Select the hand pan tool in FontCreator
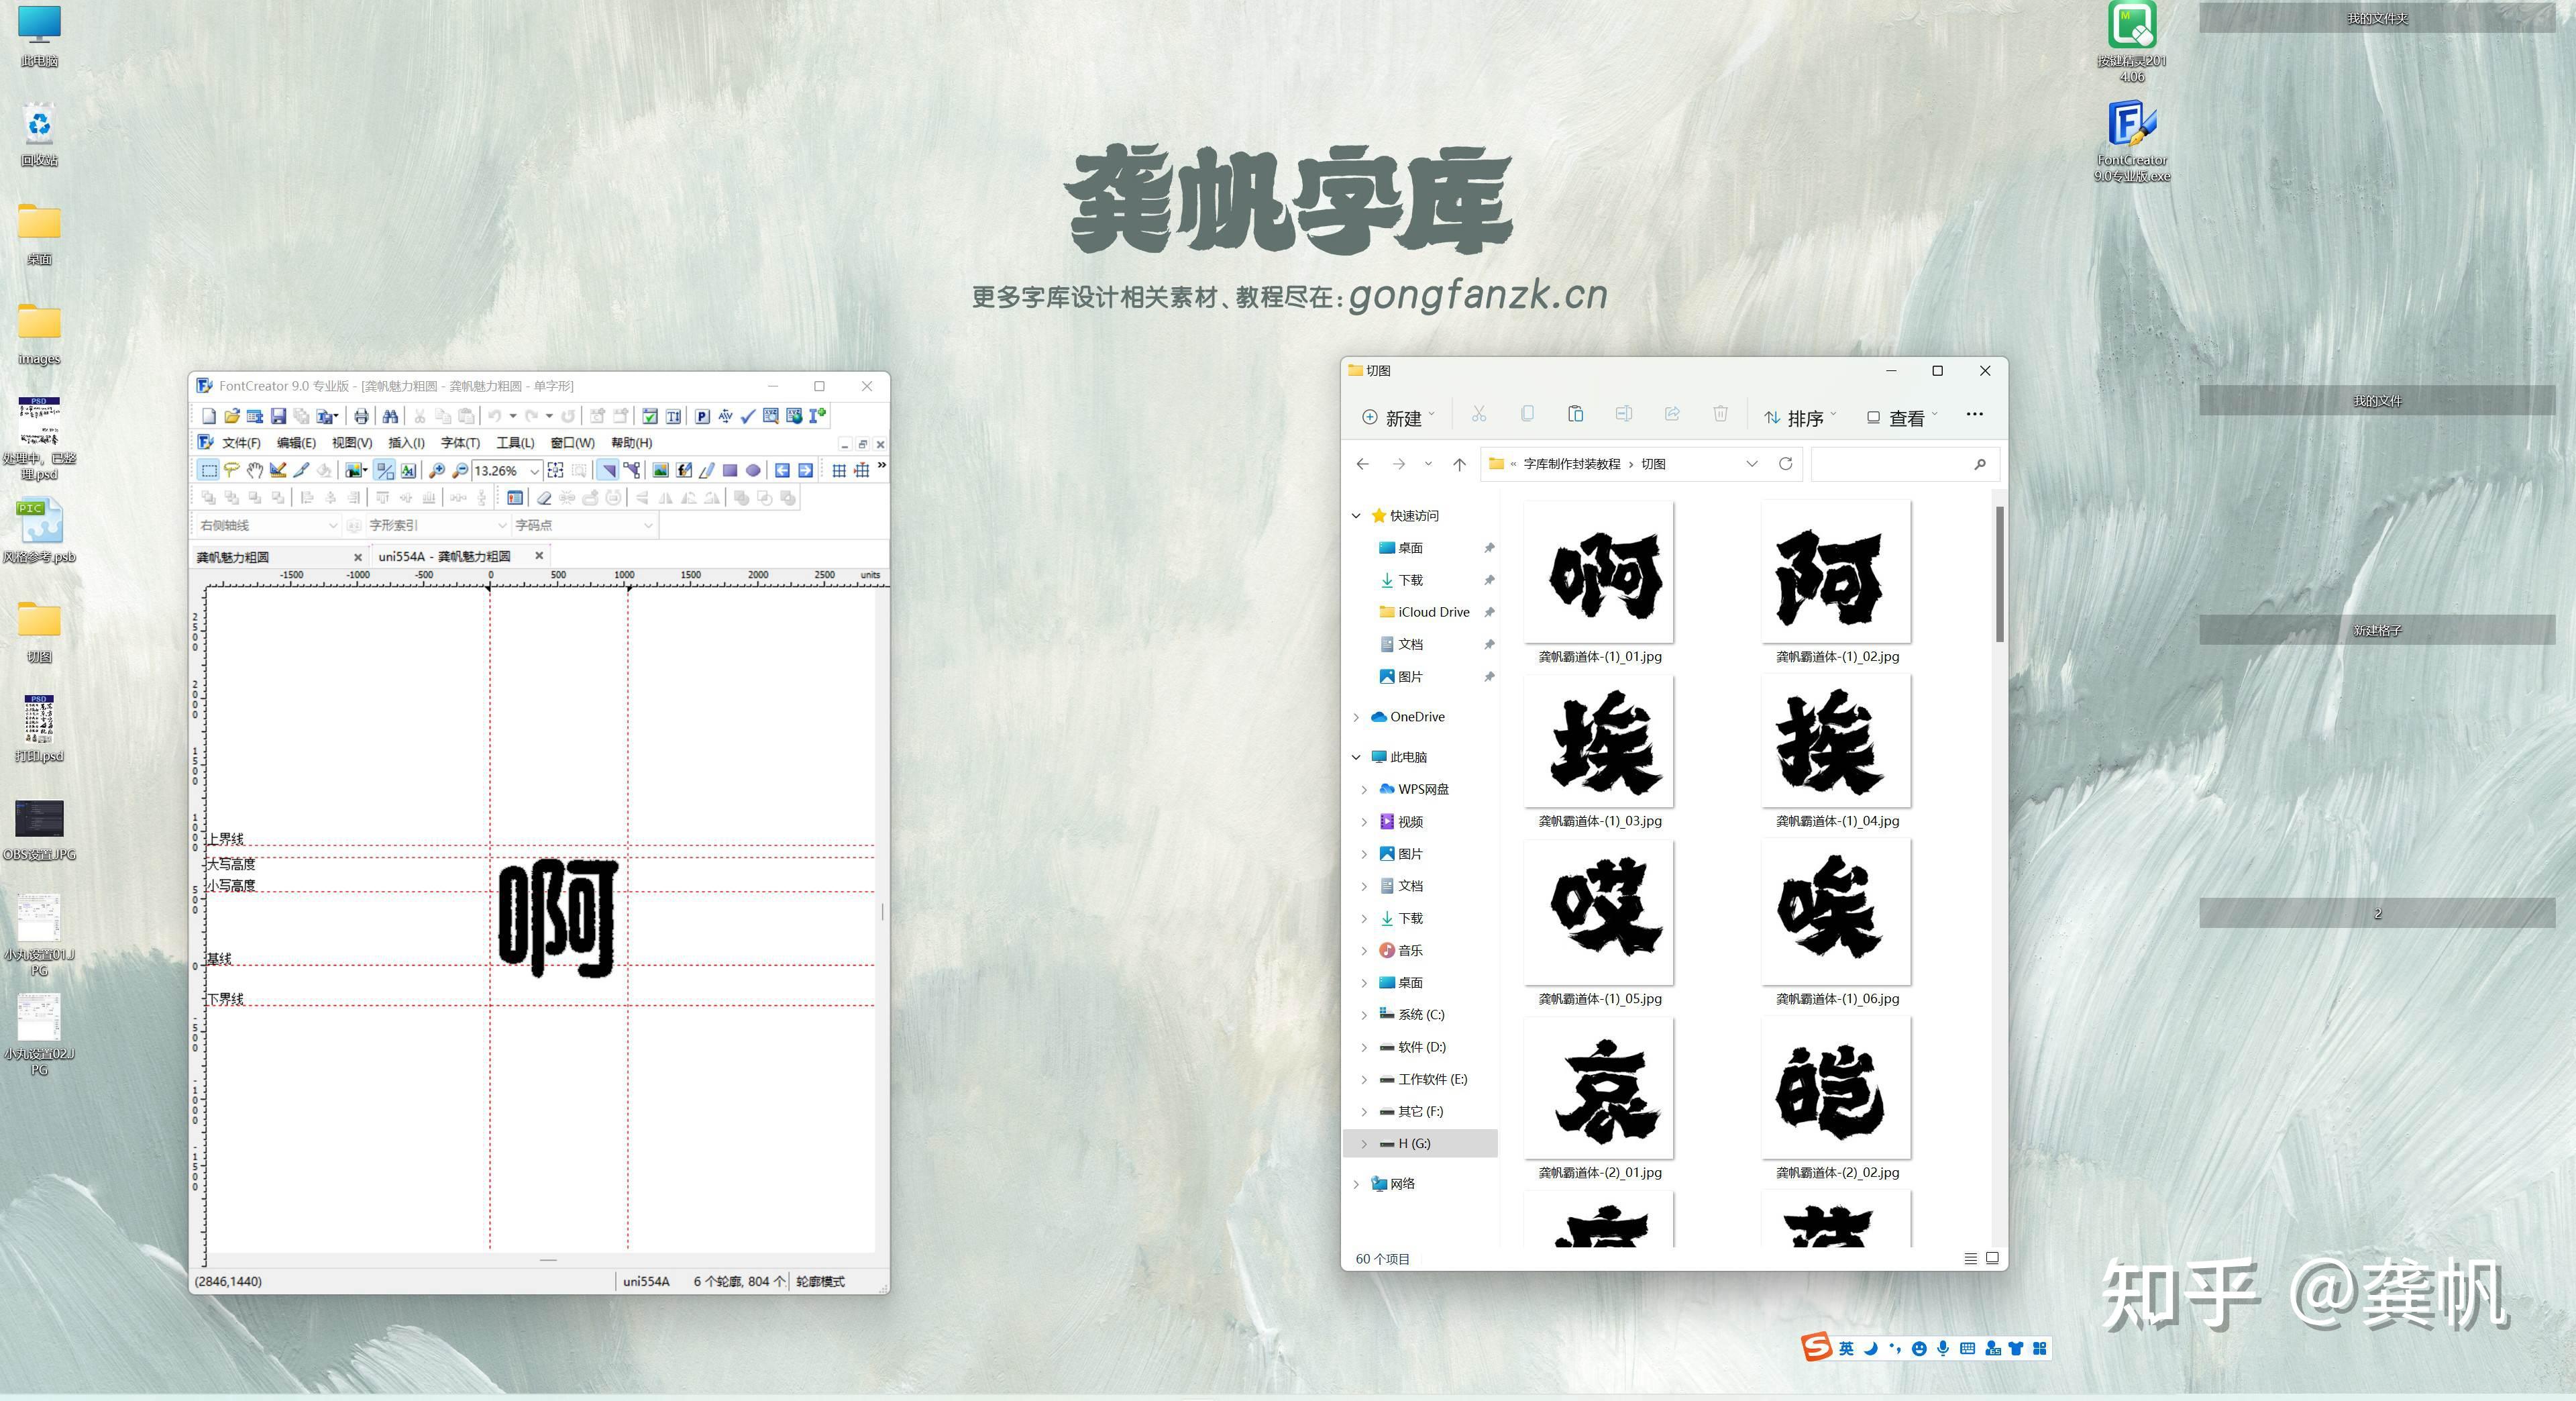 255,471
